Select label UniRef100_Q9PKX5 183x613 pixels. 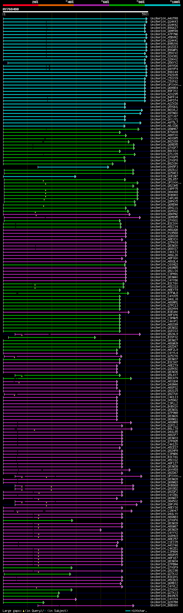[x=164, y=202]
